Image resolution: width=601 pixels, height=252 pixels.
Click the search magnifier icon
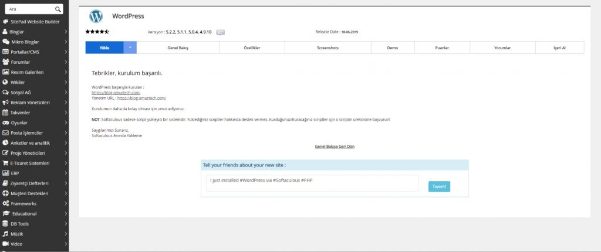pyautogui.click(x=58, y=9)
